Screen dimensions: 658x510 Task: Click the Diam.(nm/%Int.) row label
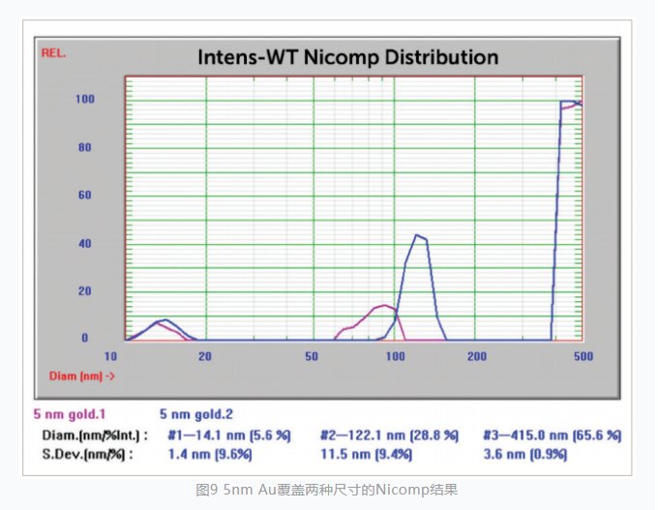(x=95, y=435)
